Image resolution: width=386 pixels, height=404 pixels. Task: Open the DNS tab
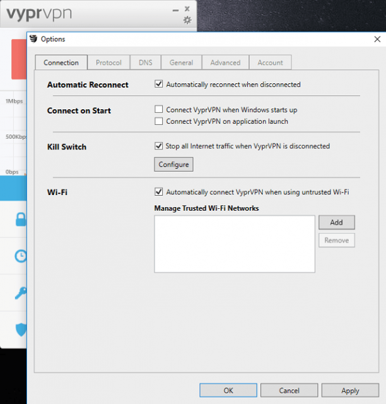coord(145,62)
